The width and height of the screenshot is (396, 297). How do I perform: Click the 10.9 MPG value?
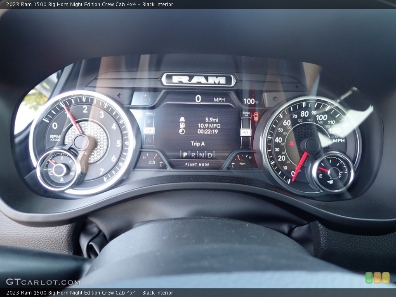tap(209, 125)
